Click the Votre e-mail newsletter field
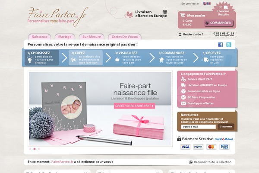This screenshot has width=259, height=173. tap(198, 127)
